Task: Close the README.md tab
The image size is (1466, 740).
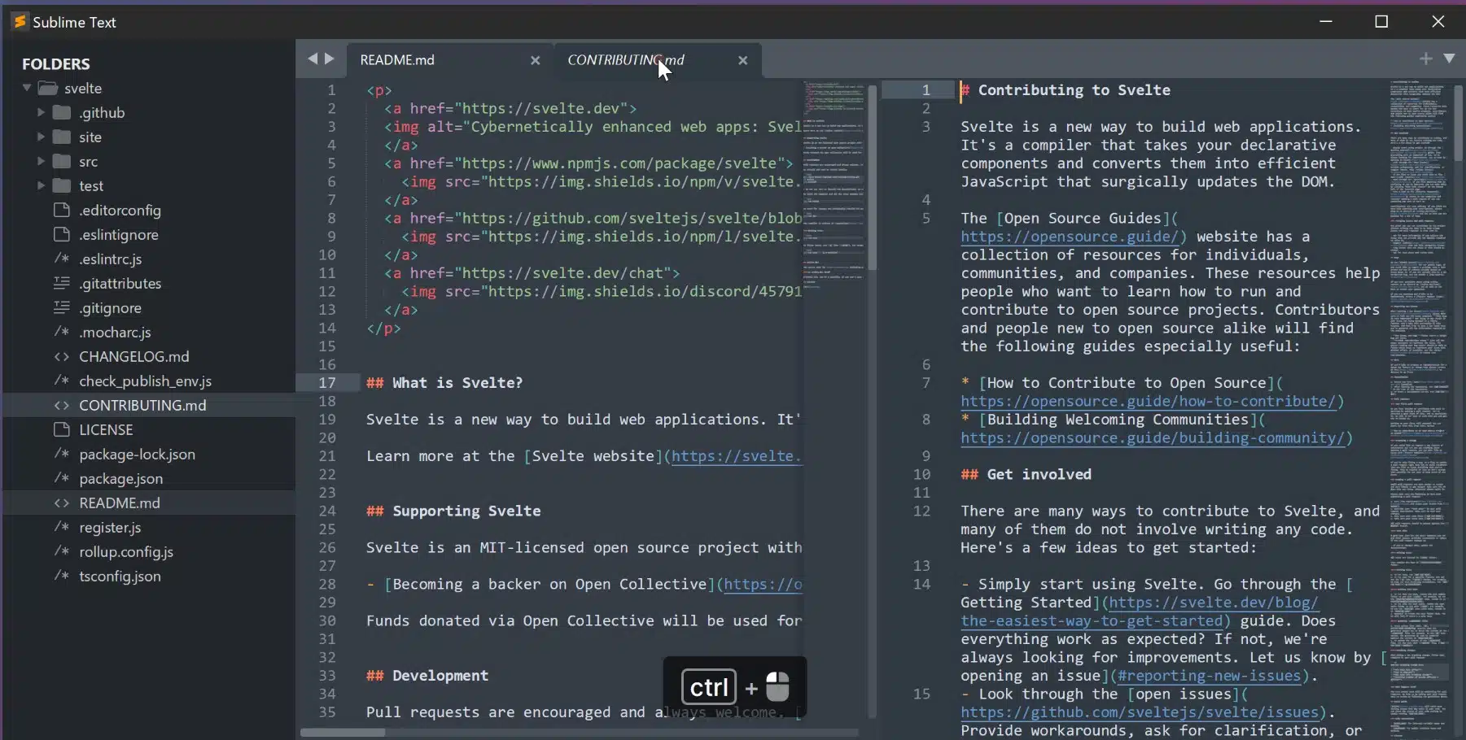Action: (535, 60)
